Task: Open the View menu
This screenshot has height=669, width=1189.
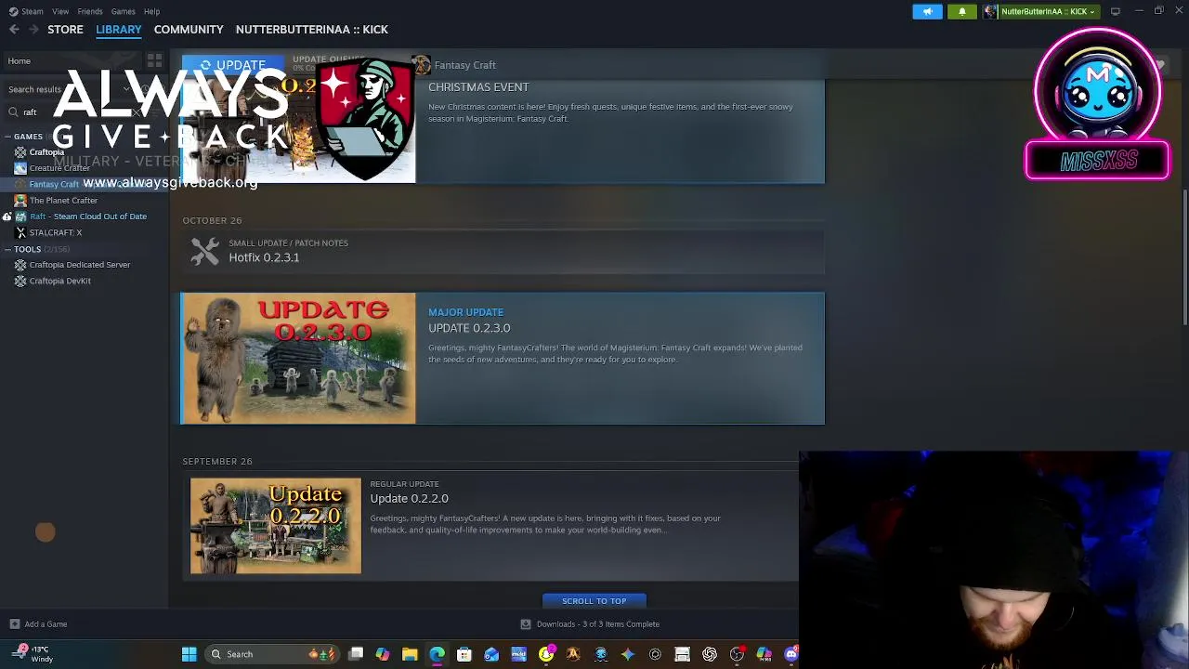Action: [x=60, y=11]
